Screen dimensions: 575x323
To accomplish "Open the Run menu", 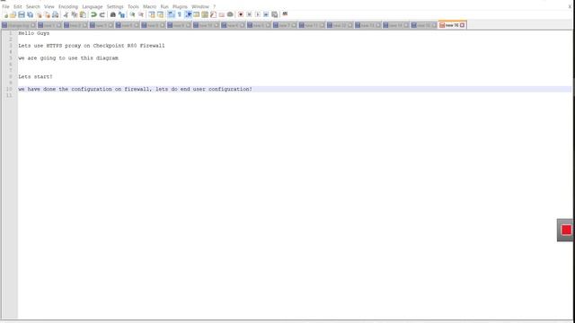I will click(164, 6).
